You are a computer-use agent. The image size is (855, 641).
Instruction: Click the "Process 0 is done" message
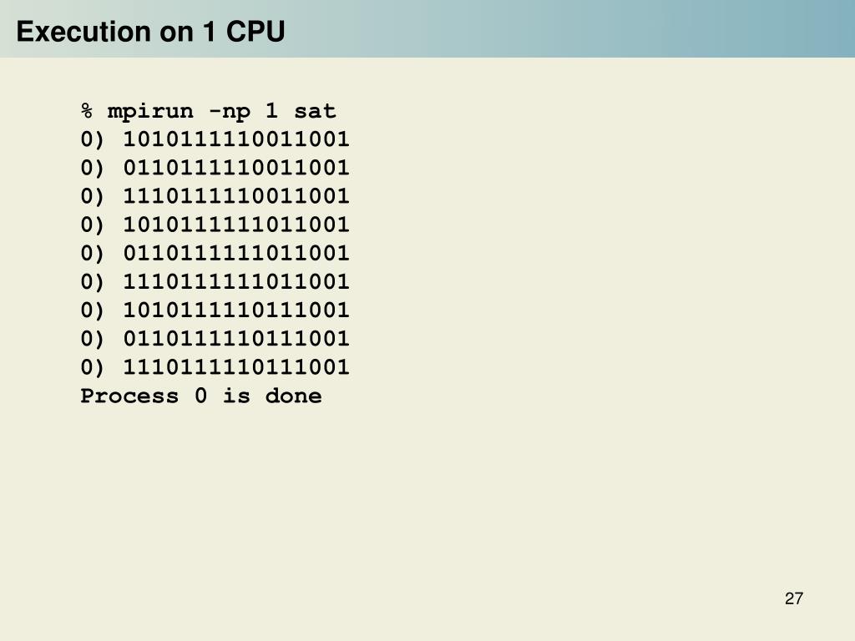click(x=201, y=396)
